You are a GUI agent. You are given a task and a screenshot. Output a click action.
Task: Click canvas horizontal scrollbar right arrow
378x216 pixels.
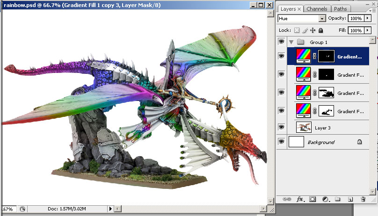tap(263, 209)
